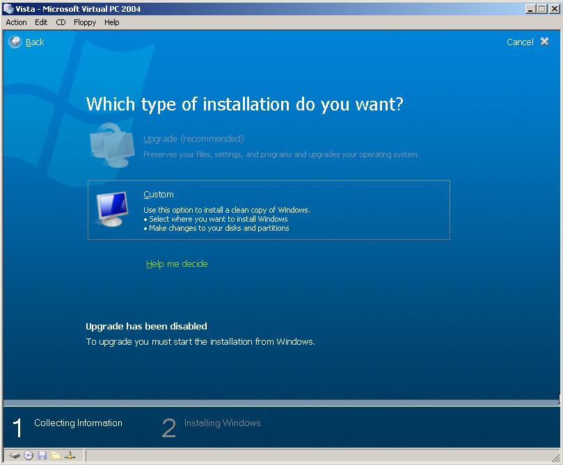The width and height of the screenshot is (563, 465).
Task: Click the network adapter status icon
Action: pyautogui.click(x=70, y=455)
